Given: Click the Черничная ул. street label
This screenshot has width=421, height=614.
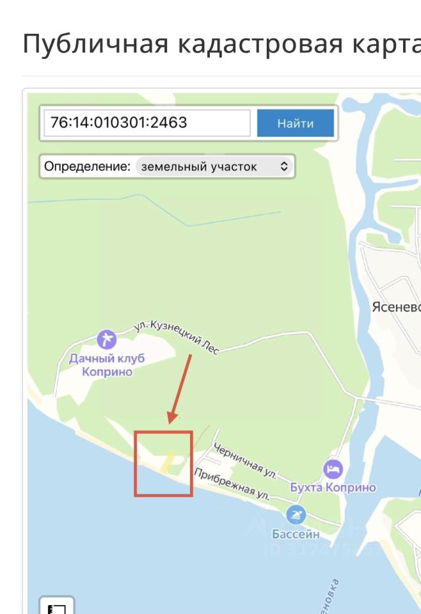Looking at the screenshot, I should pos(245,461).
